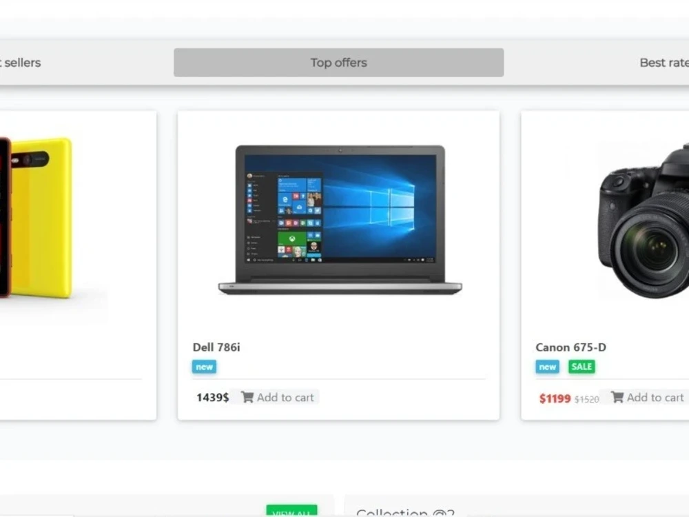Add Canon 675-D to cart
The width and height of the screenshot is (689, 517).
tap(647, 397)
